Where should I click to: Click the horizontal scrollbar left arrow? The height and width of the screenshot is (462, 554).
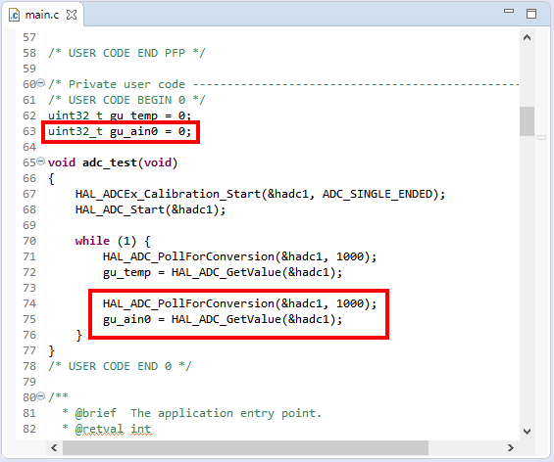click(54, 448)
